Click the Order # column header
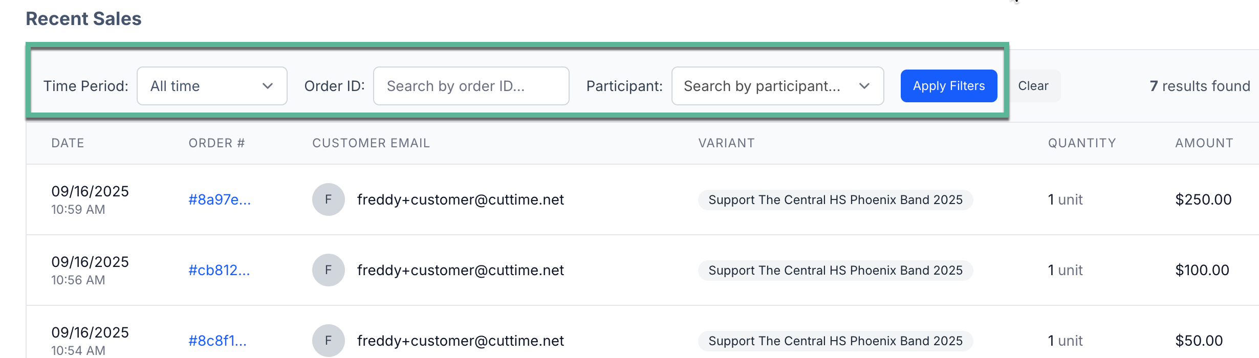Screen dimensions: 1259x358 point(216,143)
